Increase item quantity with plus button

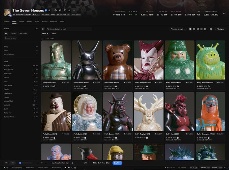[x=46, y=163]
